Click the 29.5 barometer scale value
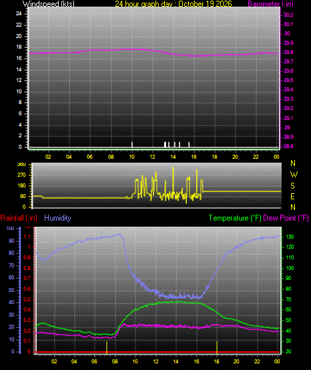 [x=288, y=80]
